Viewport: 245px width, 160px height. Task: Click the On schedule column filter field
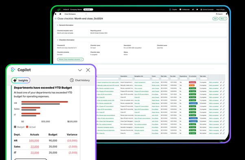tap(193, 79)
